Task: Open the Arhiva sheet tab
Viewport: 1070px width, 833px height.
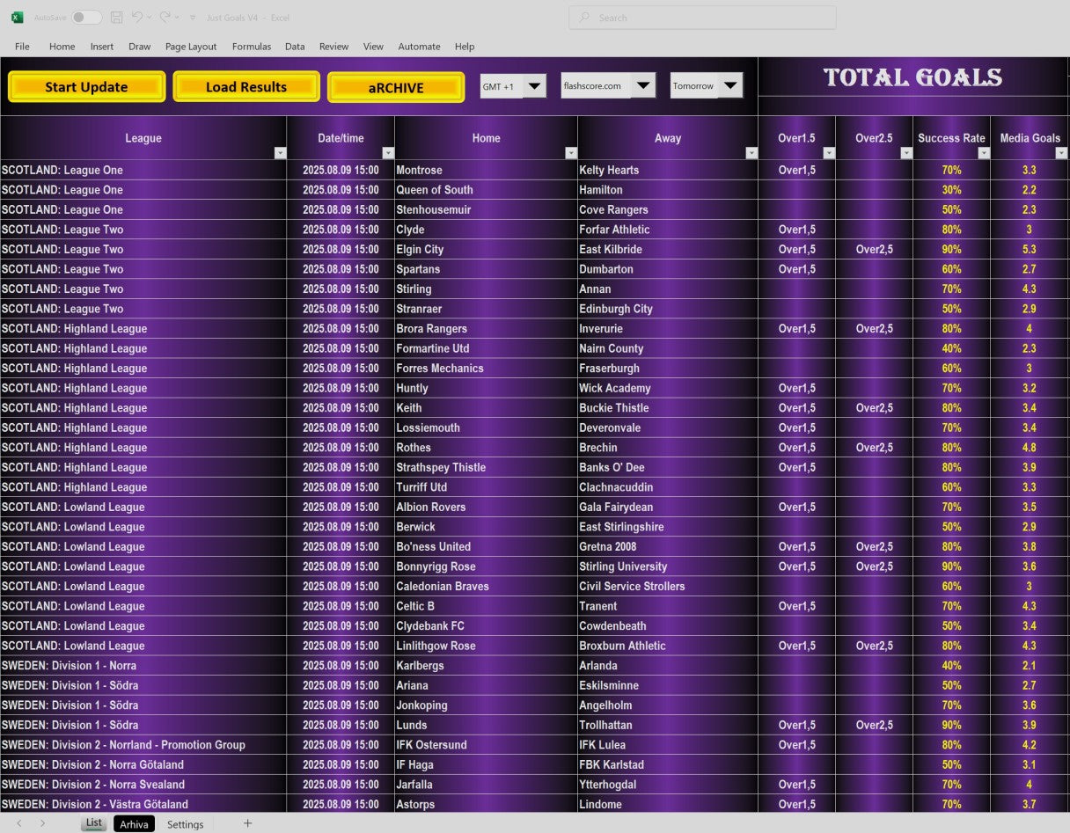Action: tap(134, 823)
